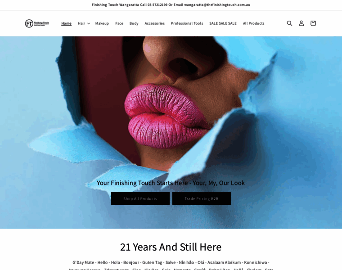Open the Accessories category

154,23
